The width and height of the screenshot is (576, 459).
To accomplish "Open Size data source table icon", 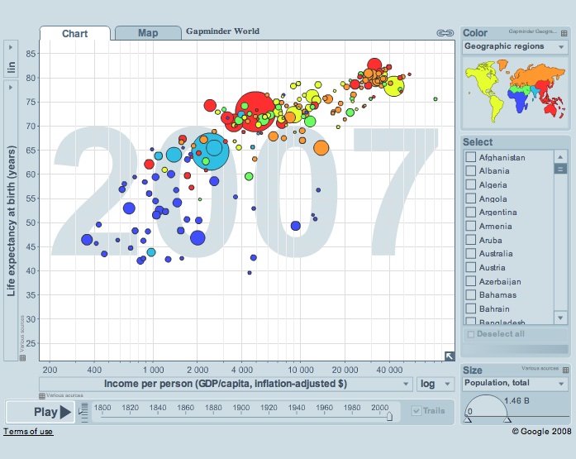I will pyautogui.click(x=565, y=370).
